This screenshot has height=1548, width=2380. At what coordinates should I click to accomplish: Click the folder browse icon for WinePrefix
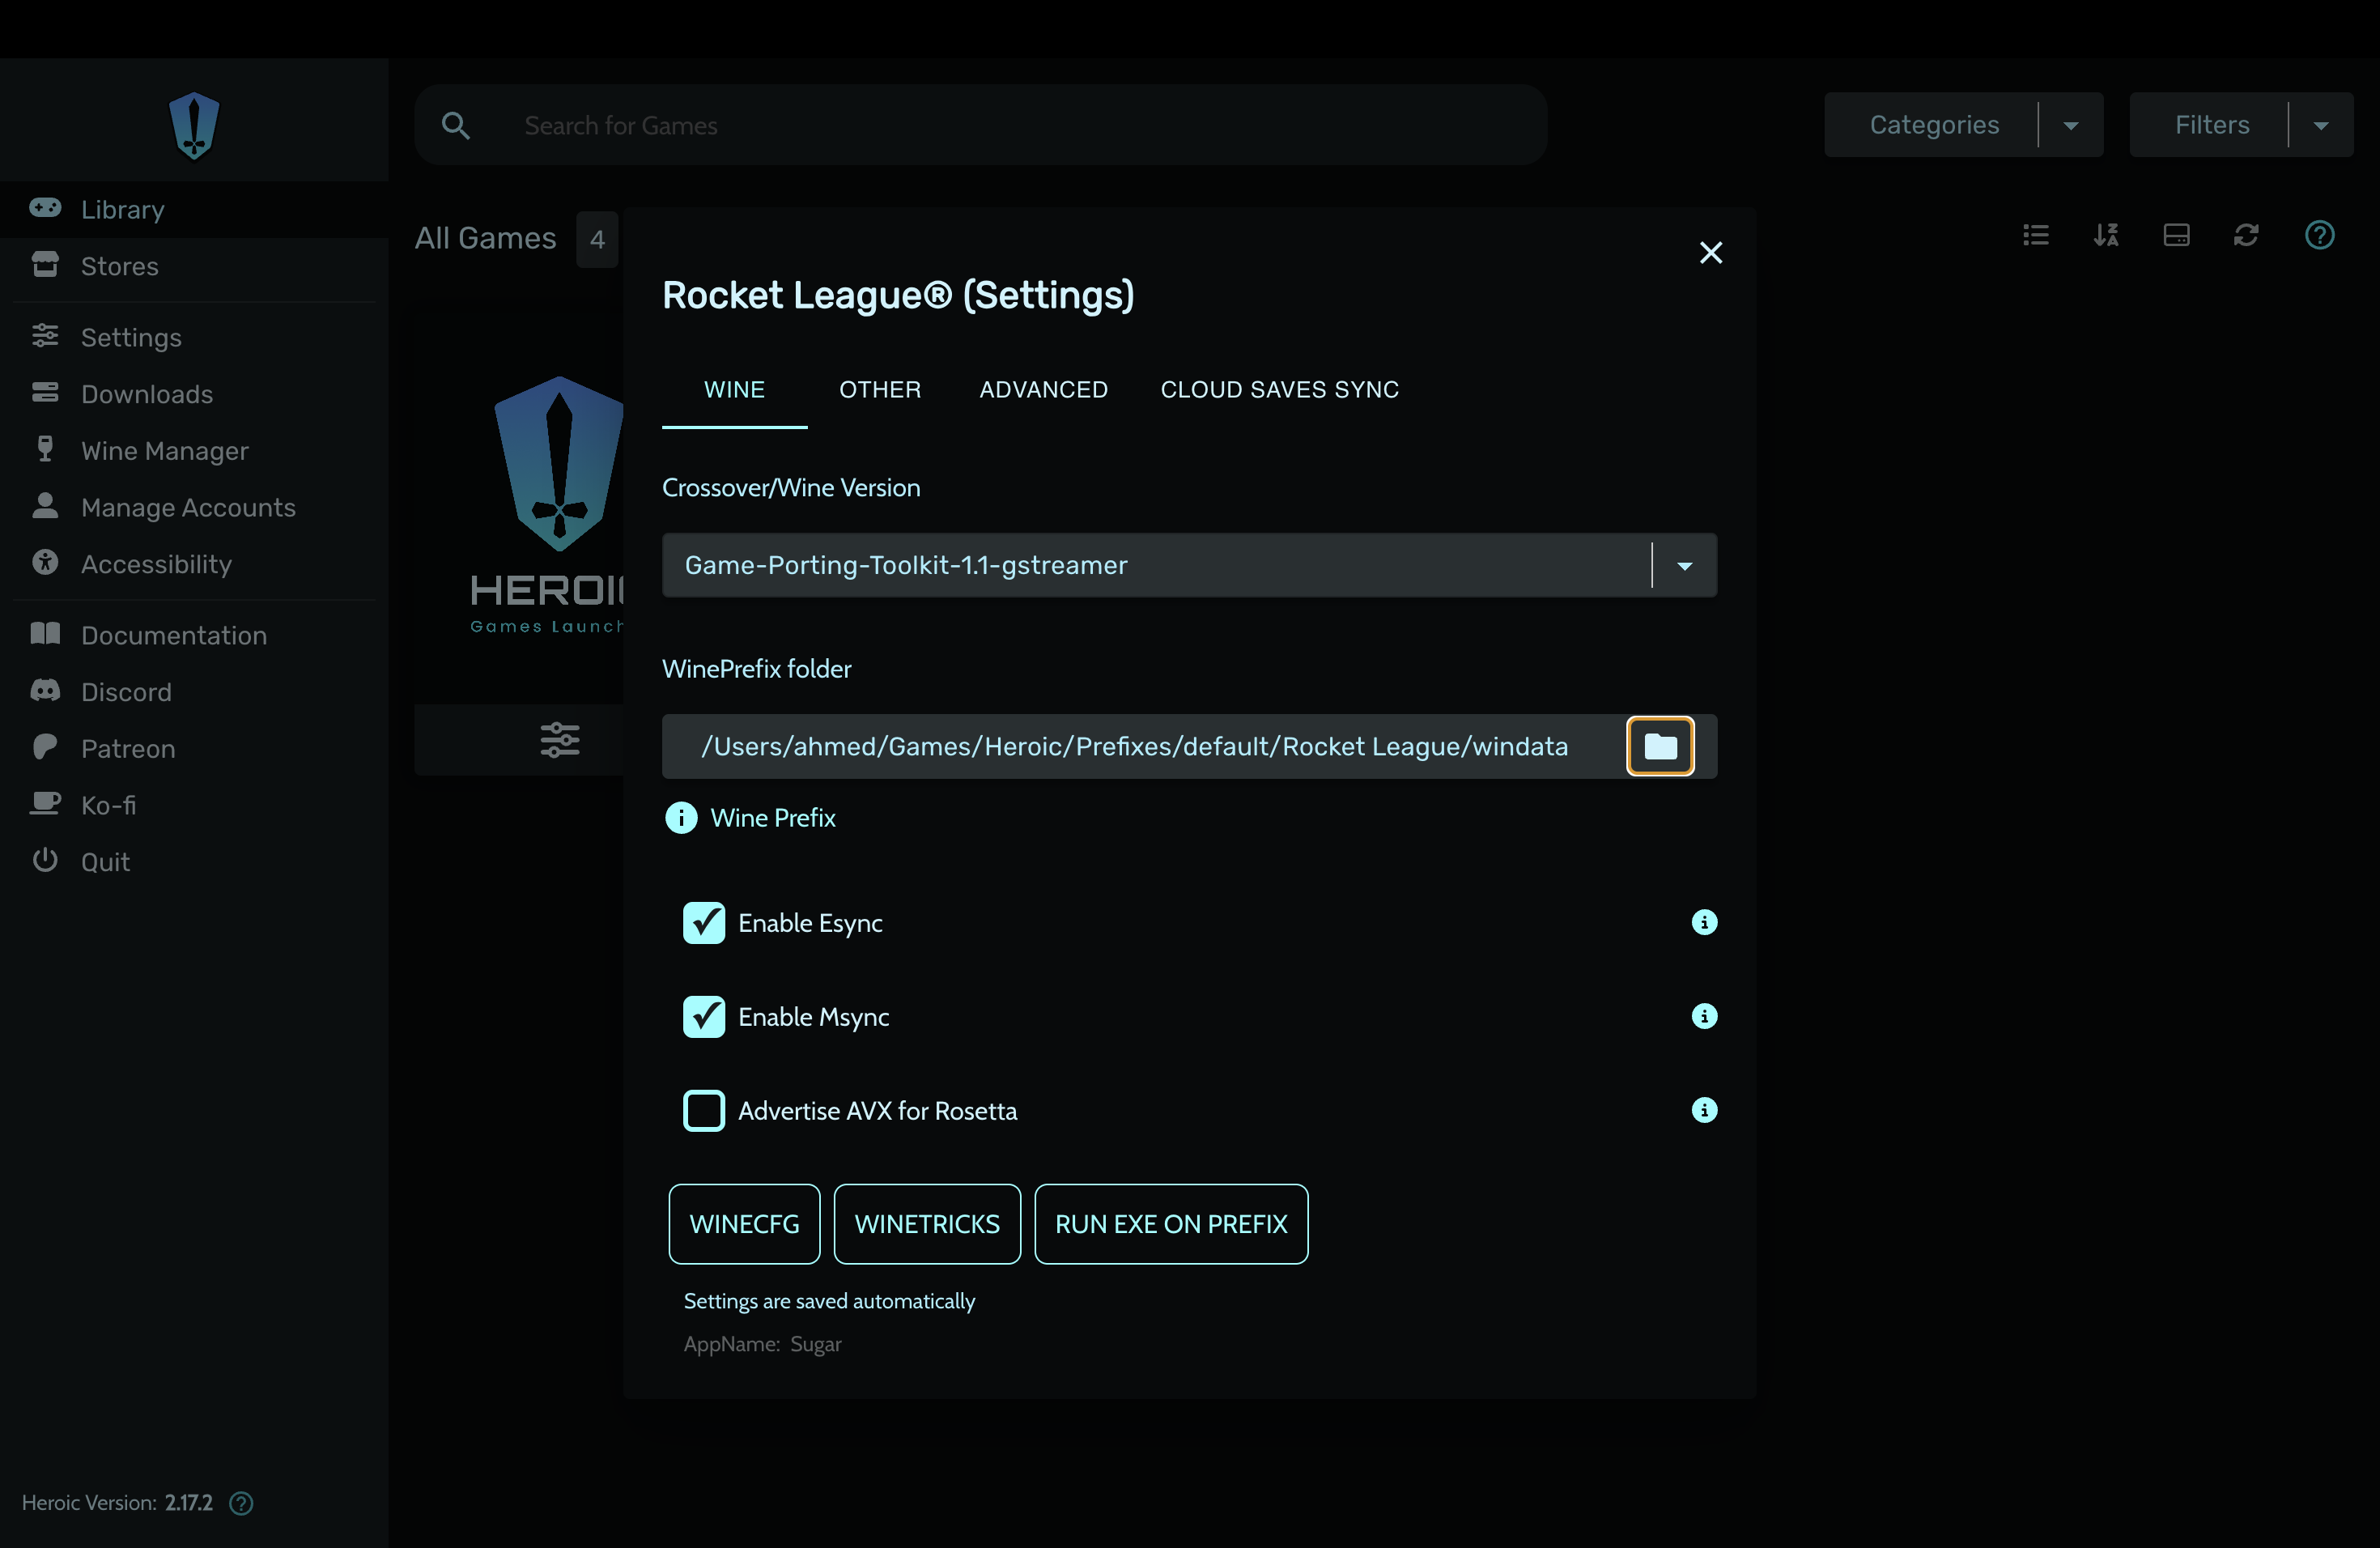pyautogui.click(x=1660, y=746)
